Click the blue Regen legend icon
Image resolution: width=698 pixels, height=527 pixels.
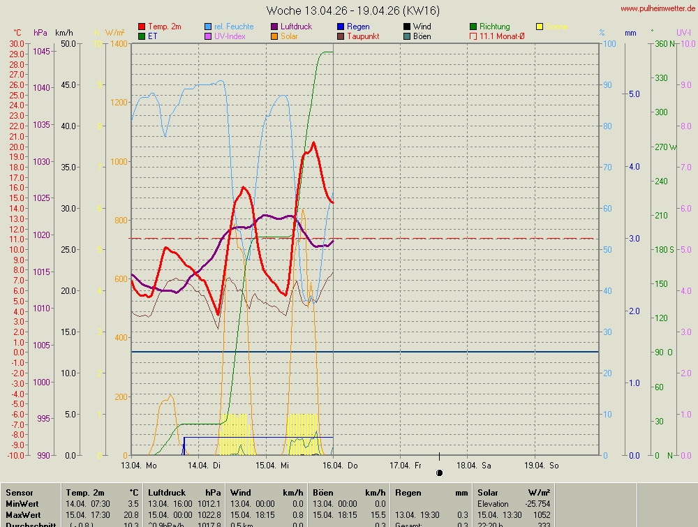tap(341, 27)
